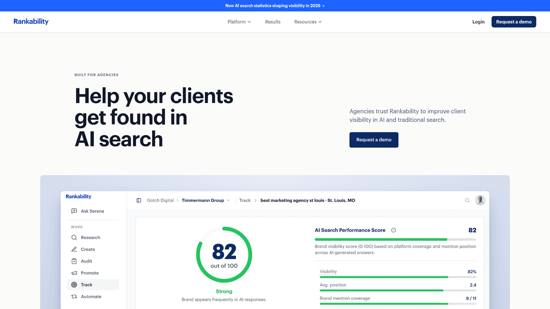Click the Brand mention coverage progress bar

(398, 304)
